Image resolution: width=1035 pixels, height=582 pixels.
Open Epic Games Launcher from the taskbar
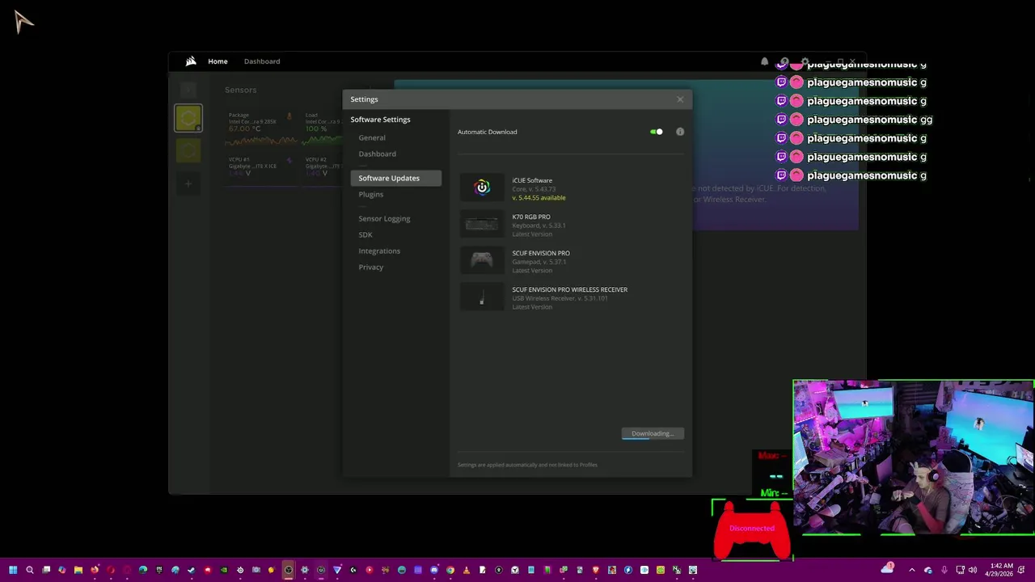[159, 570]
